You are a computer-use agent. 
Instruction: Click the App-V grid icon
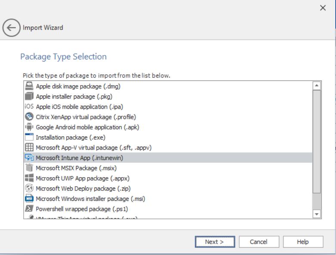29,147
